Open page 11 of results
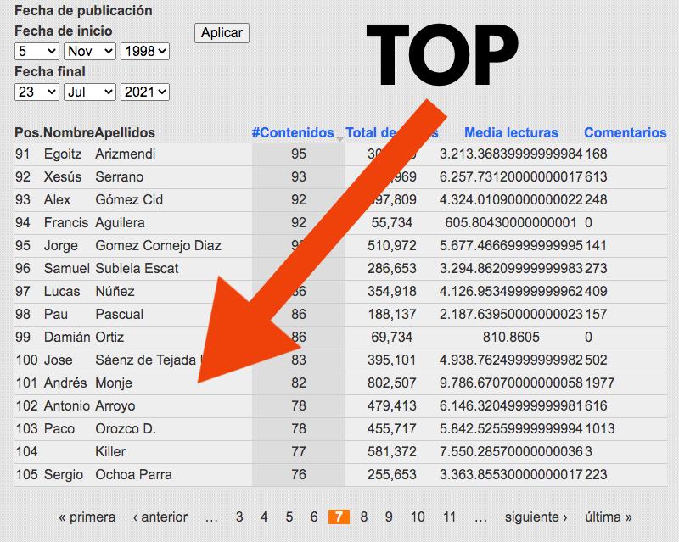The width and height of the screenshot is (679, 542). [449, 517]
